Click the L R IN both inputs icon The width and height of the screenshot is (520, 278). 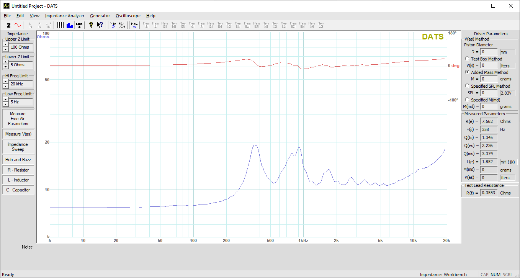click(x=48, y=25)
